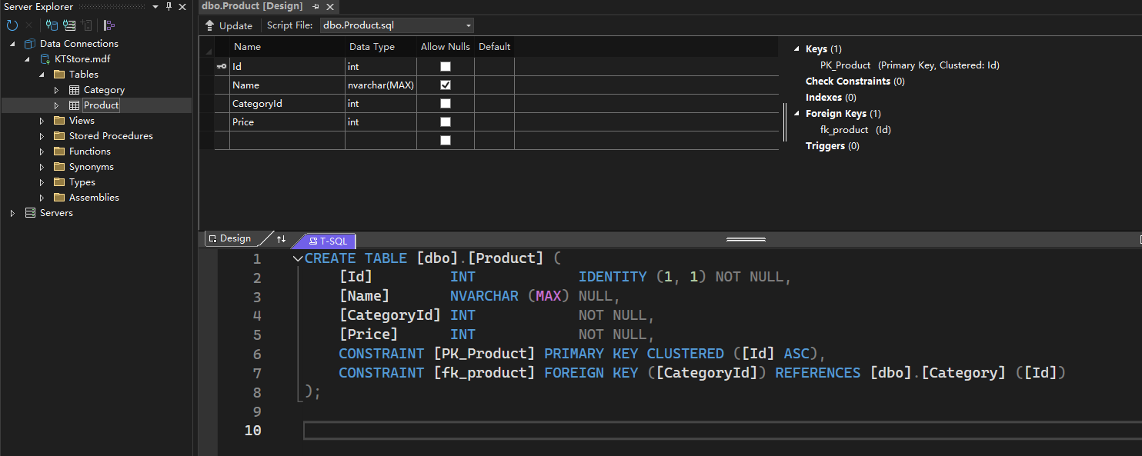Enable Allow Nulls for CategoryId

[x=446, y=104]
